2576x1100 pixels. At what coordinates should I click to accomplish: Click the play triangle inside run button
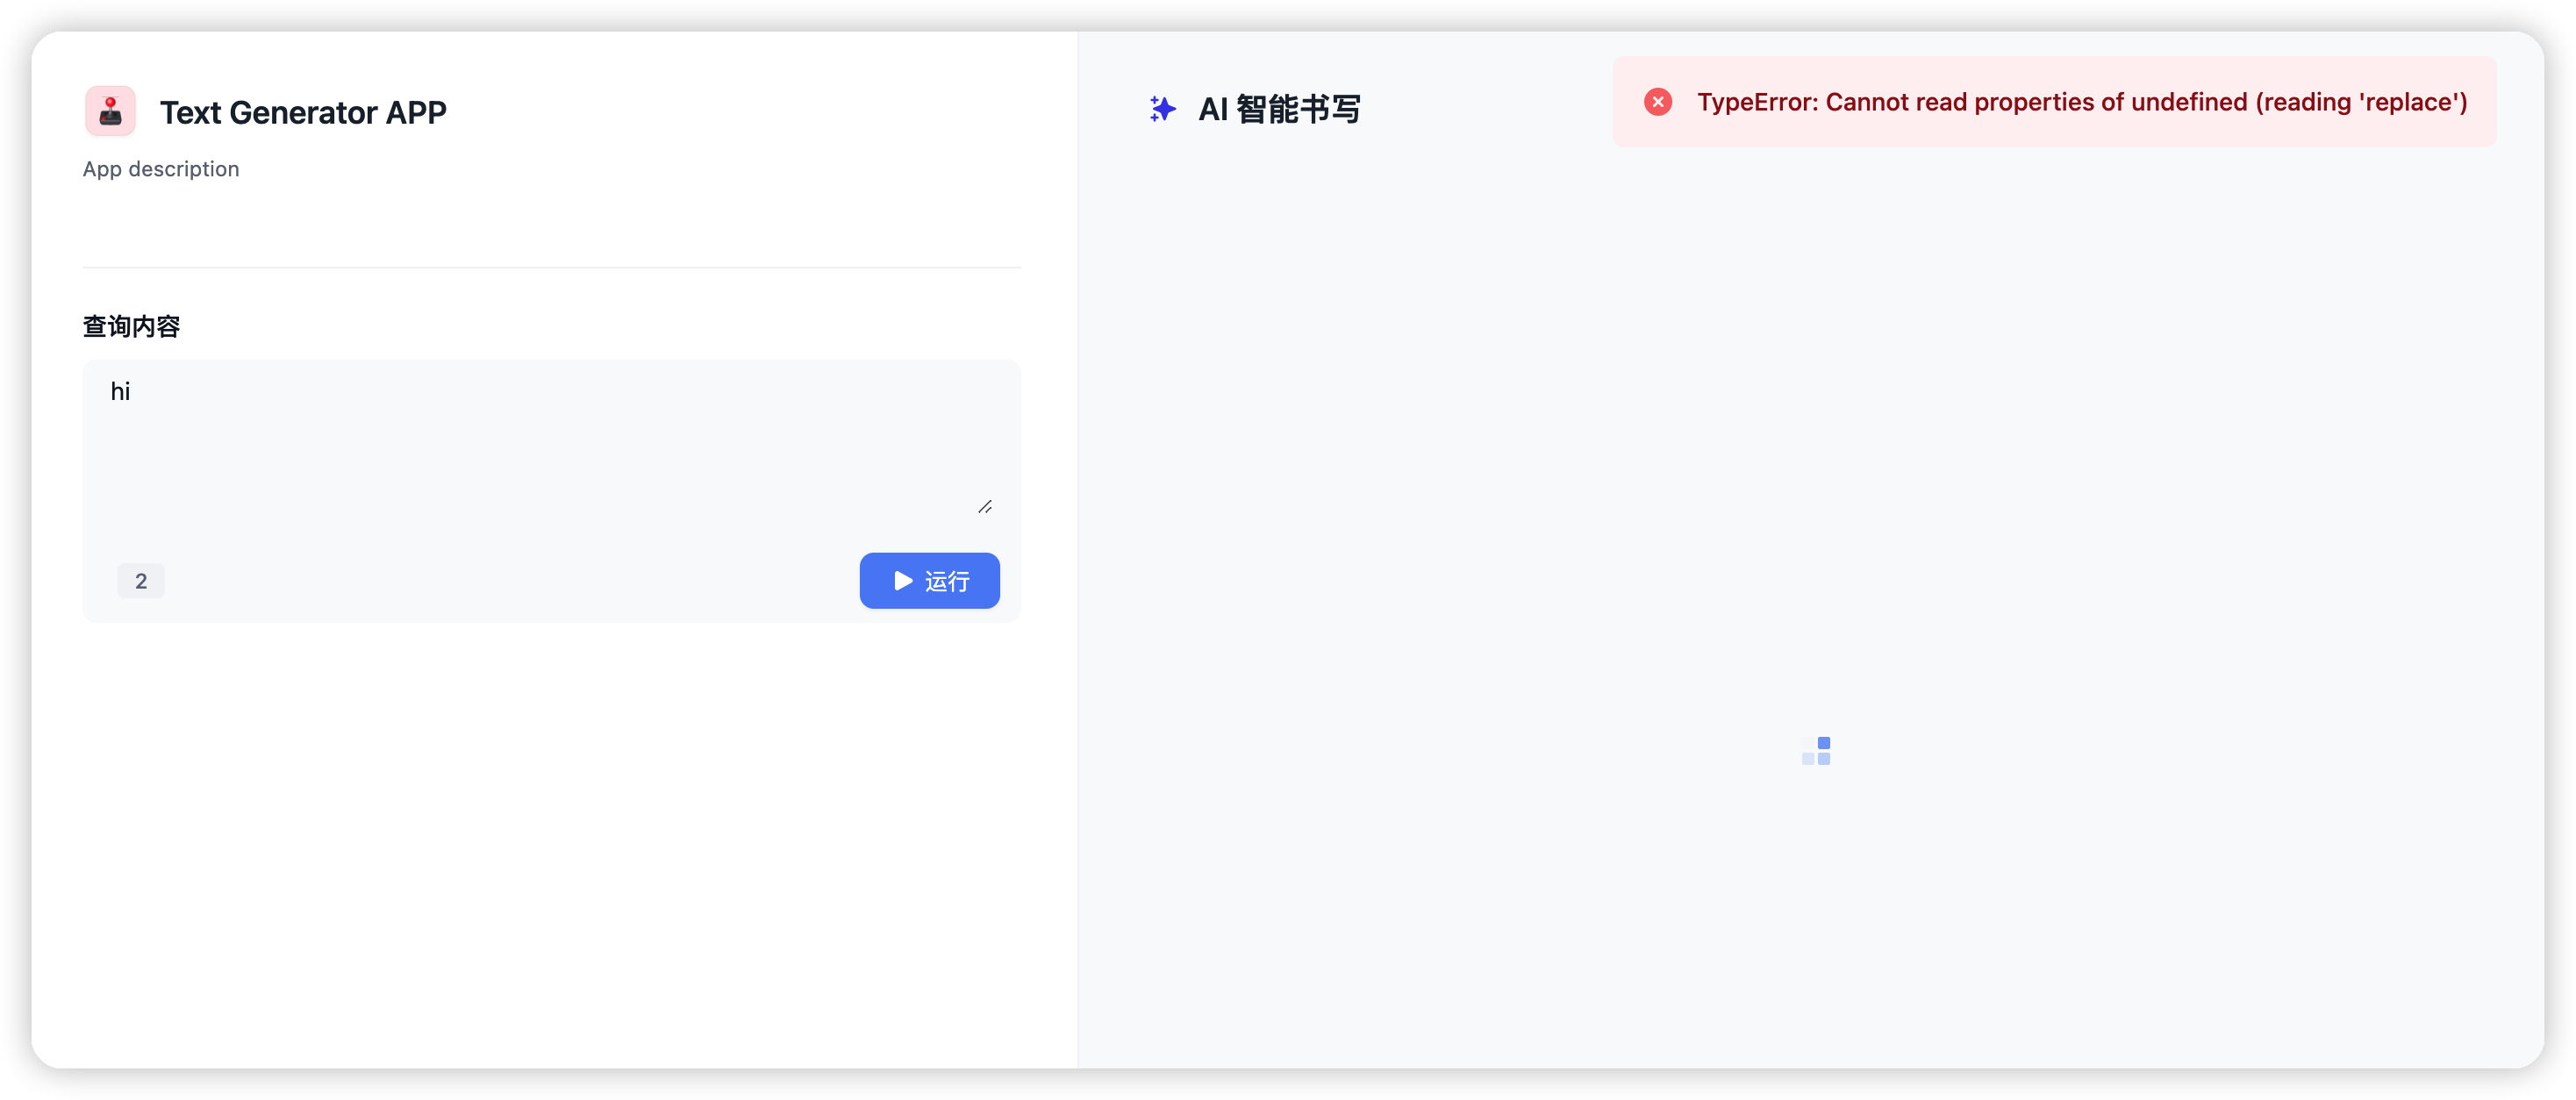coord(903,581)
